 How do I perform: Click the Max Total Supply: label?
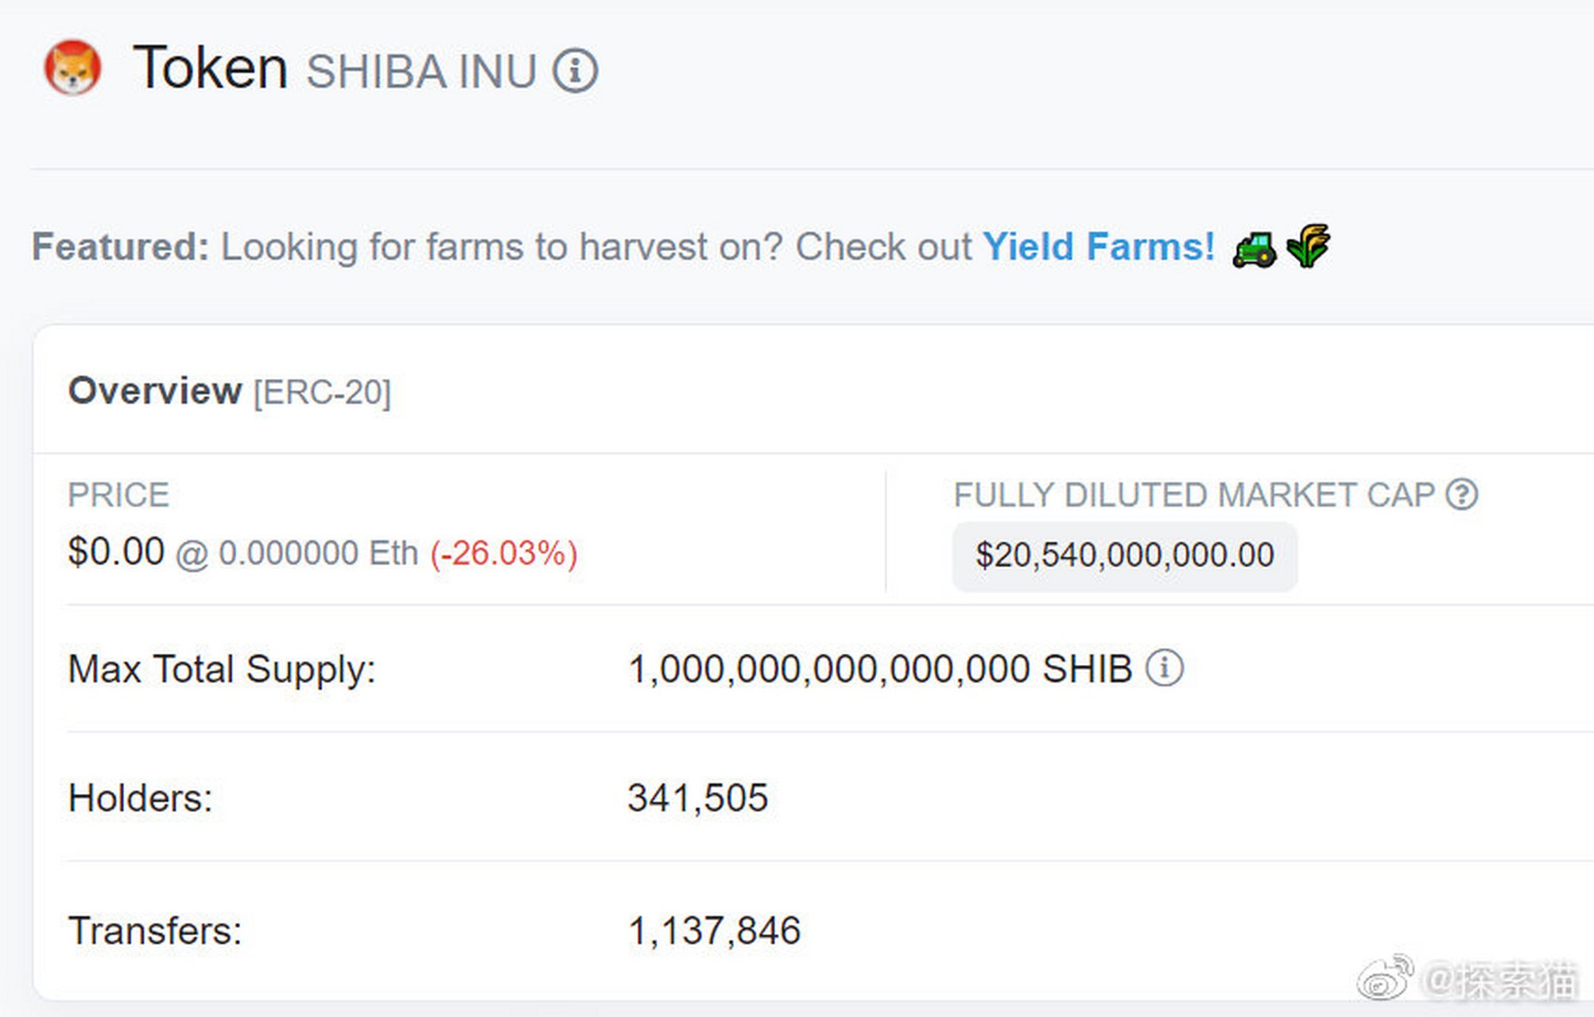221,669
